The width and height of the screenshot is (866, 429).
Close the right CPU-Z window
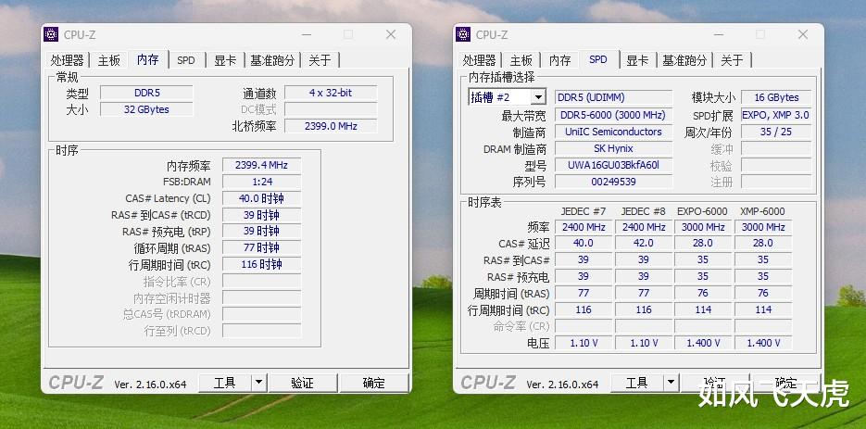coord(803,34)
